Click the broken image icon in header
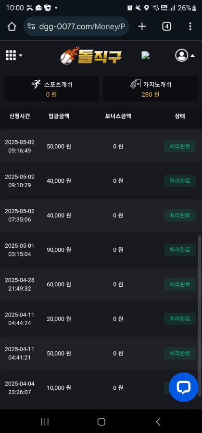Image resolution: width=202 pixels, height=433 pixels. click(x=145, y=55)
